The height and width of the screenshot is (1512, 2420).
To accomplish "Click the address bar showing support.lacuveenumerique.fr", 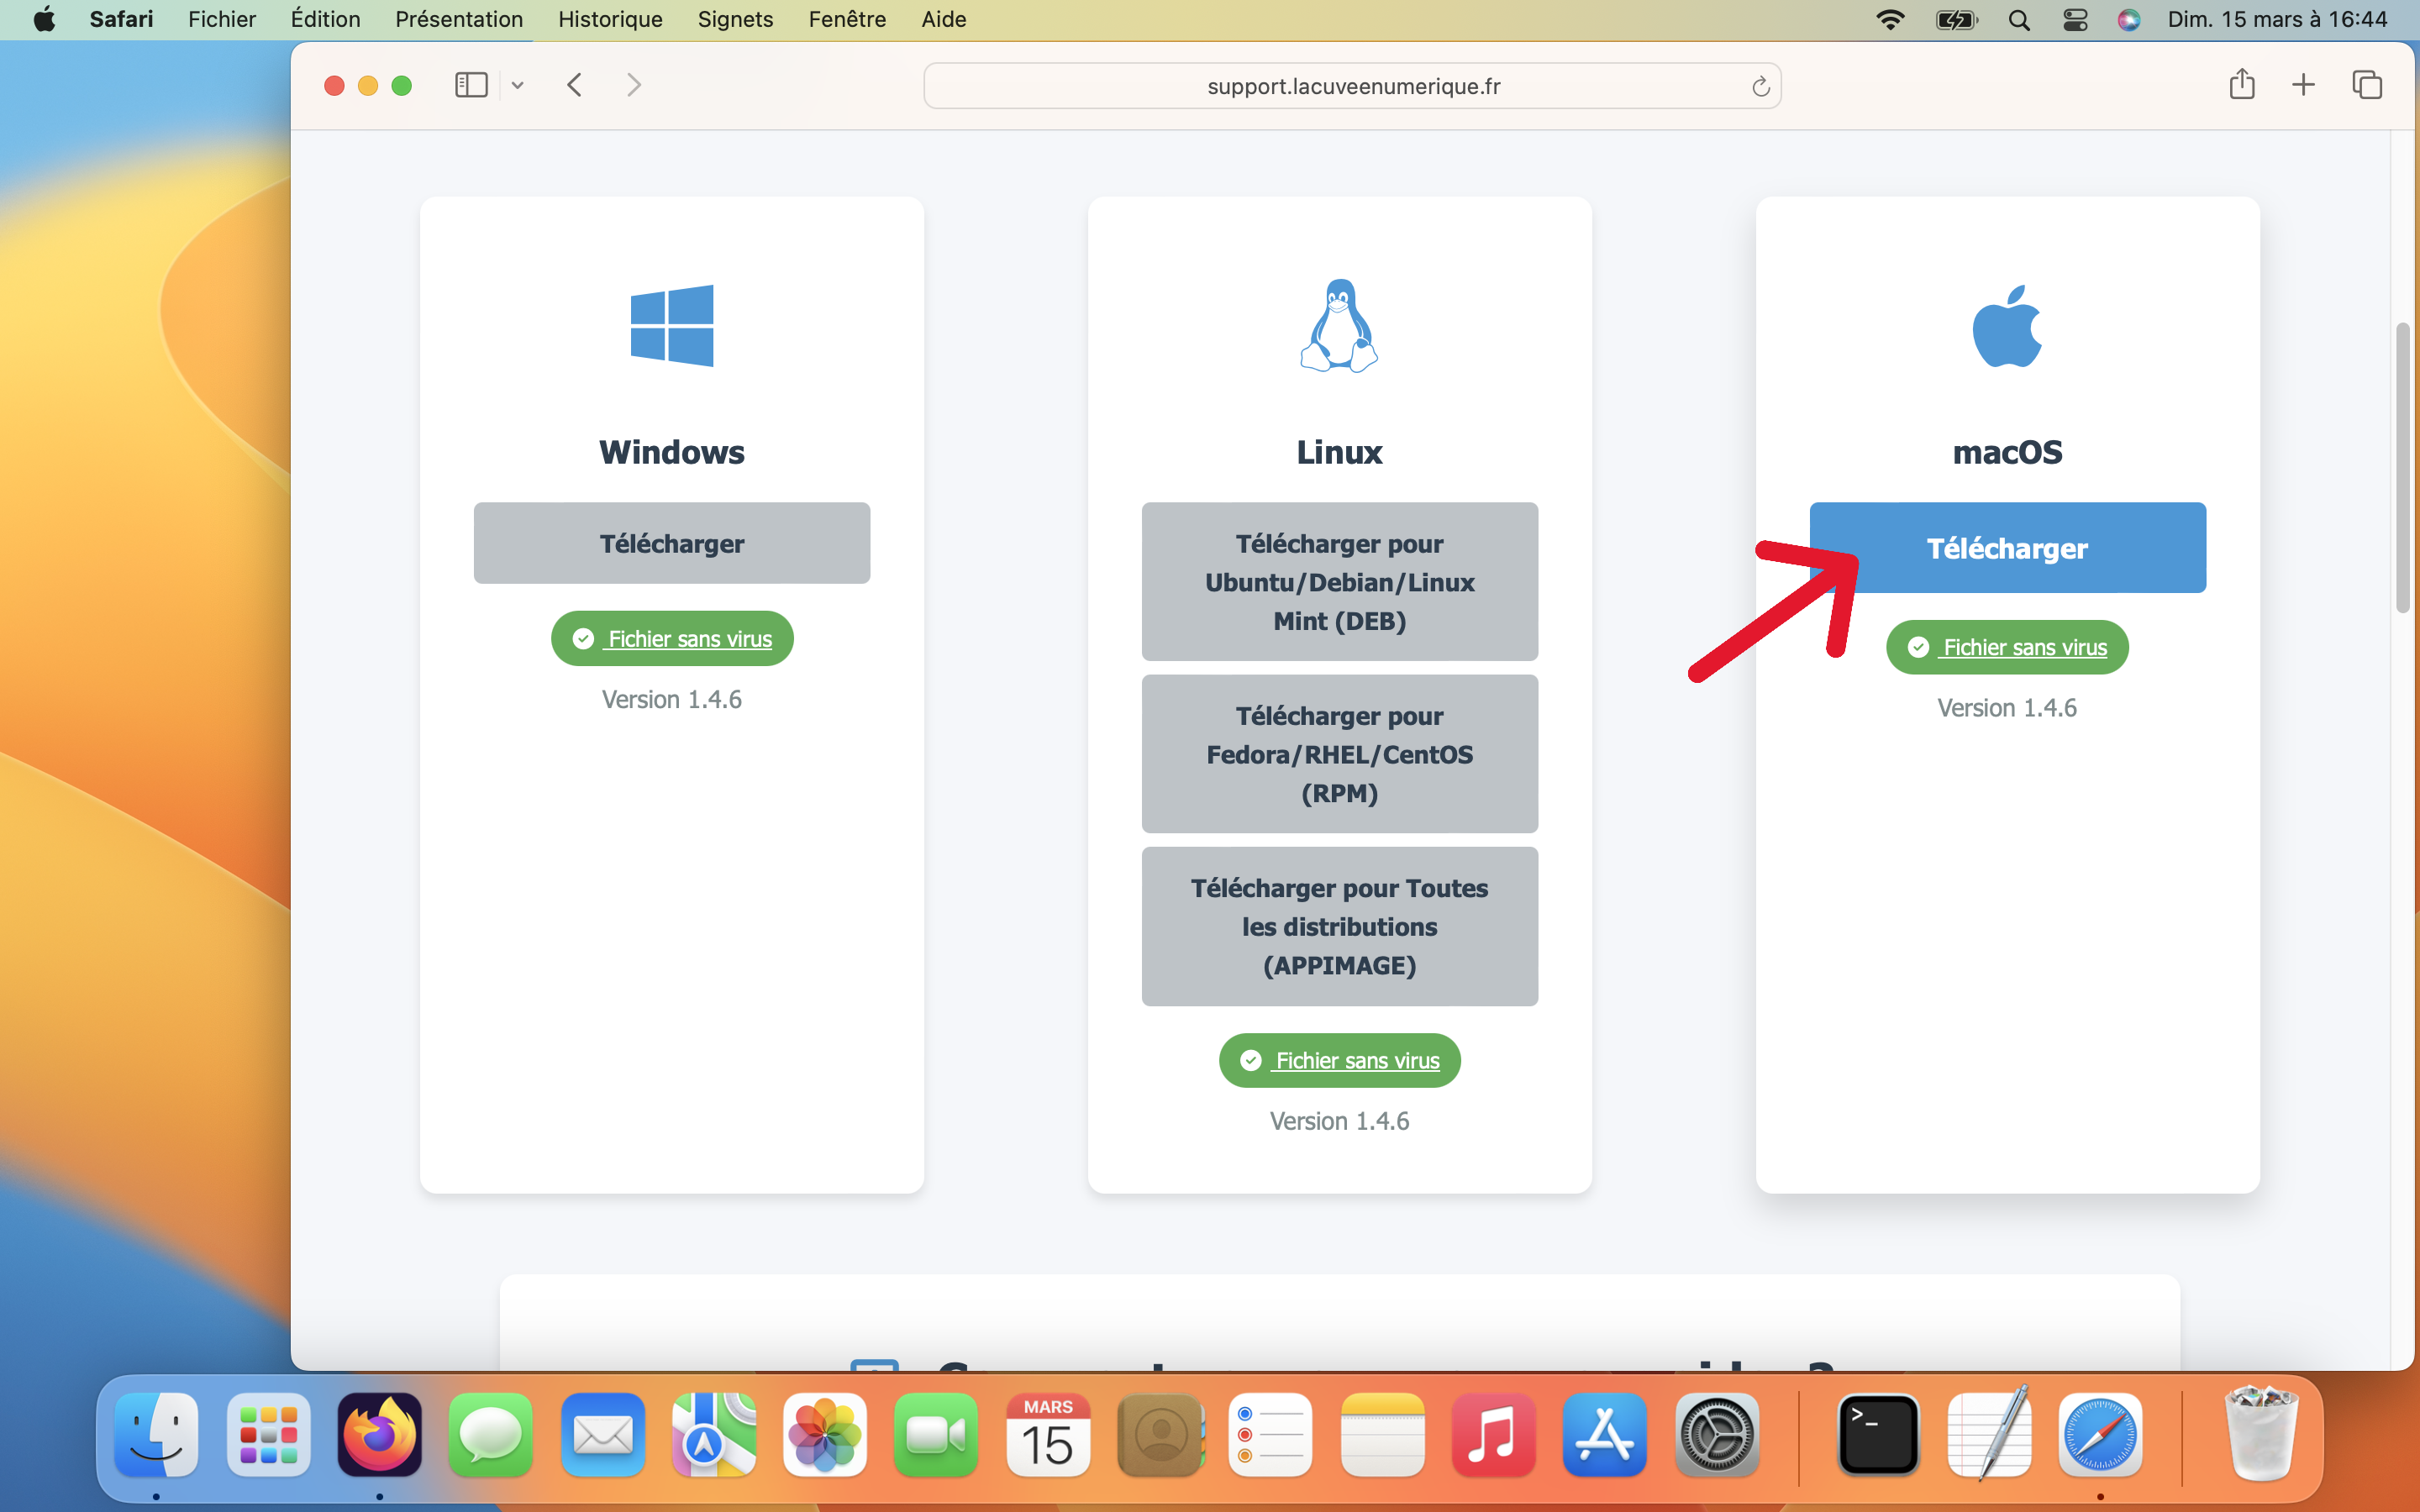I will 1352,86.
